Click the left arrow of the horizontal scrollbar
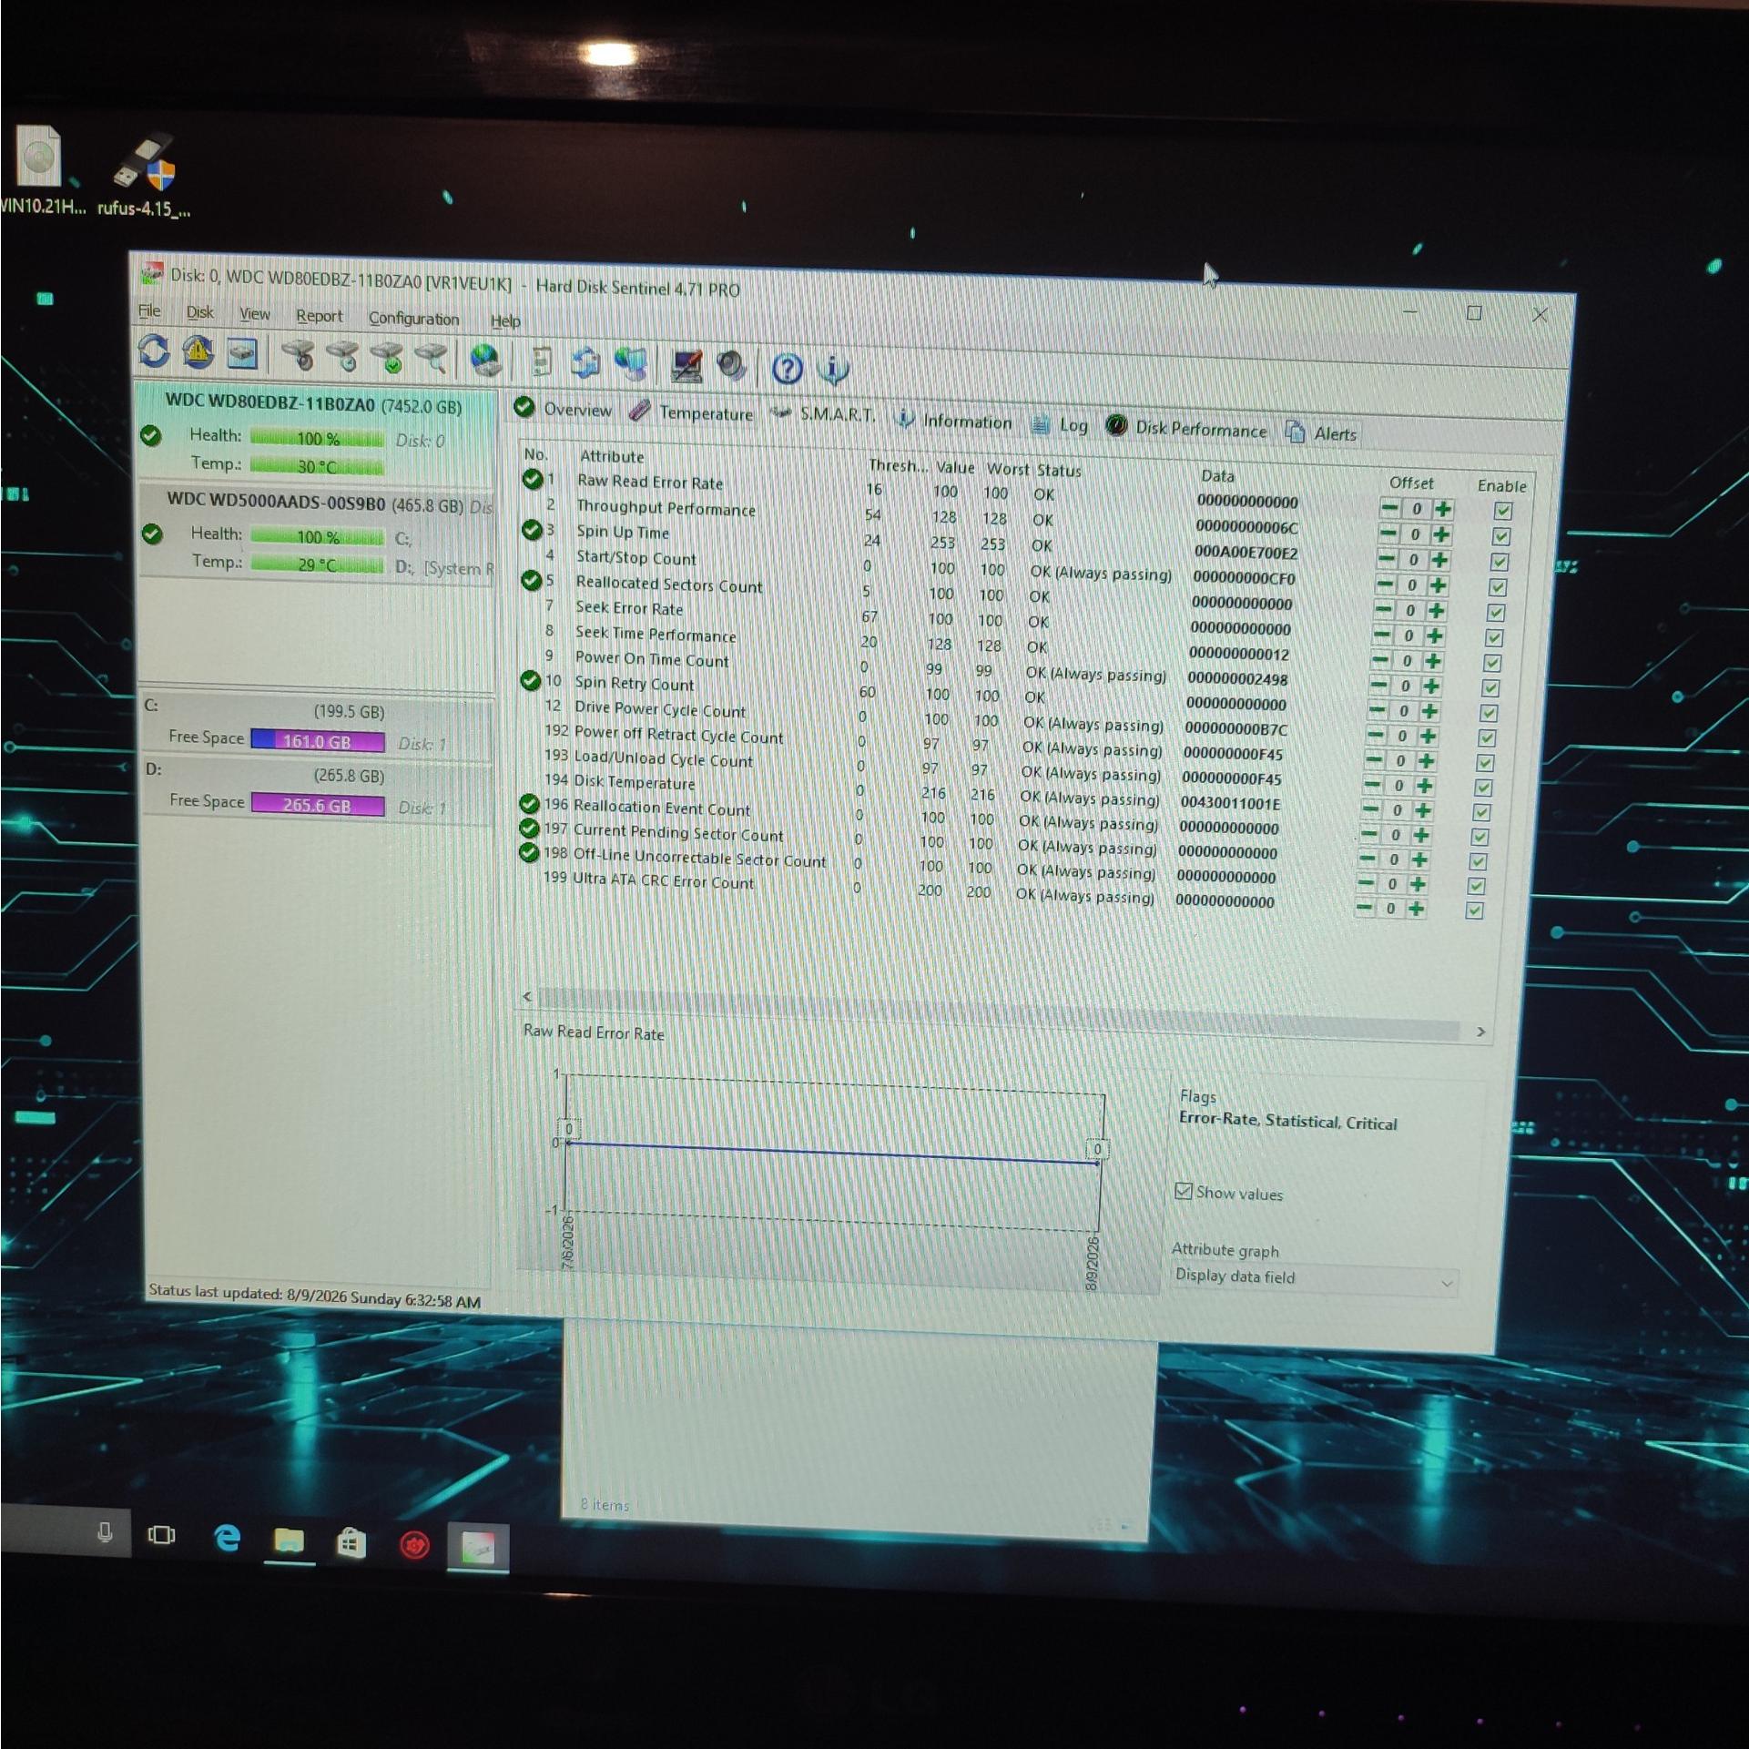1749x1749 pixels. [x=527, y=997]
